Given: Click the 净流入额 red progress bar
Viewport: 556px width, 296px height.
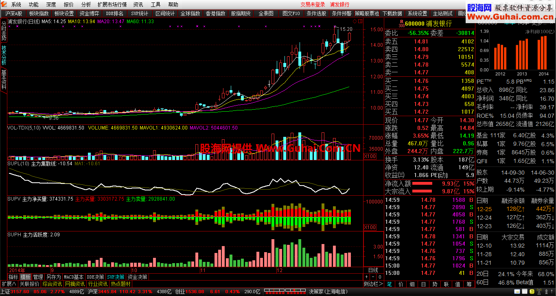Looking at the screenshot, I should click(422, 184).
